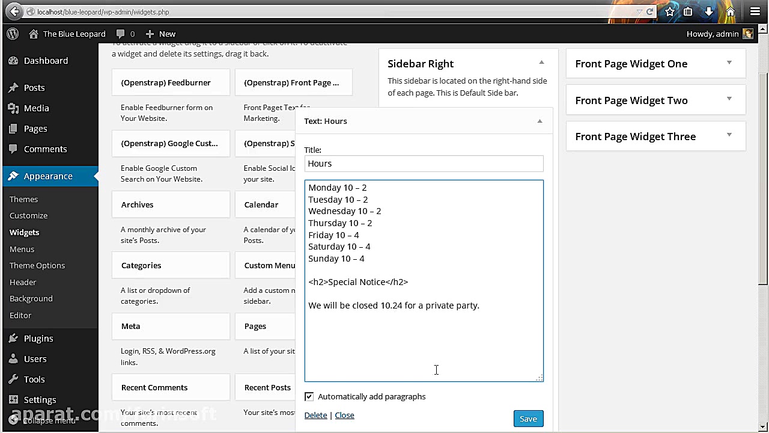Click the Tools wrench icon
Viewport: 769px width, 433px height.
click(13, 379)
